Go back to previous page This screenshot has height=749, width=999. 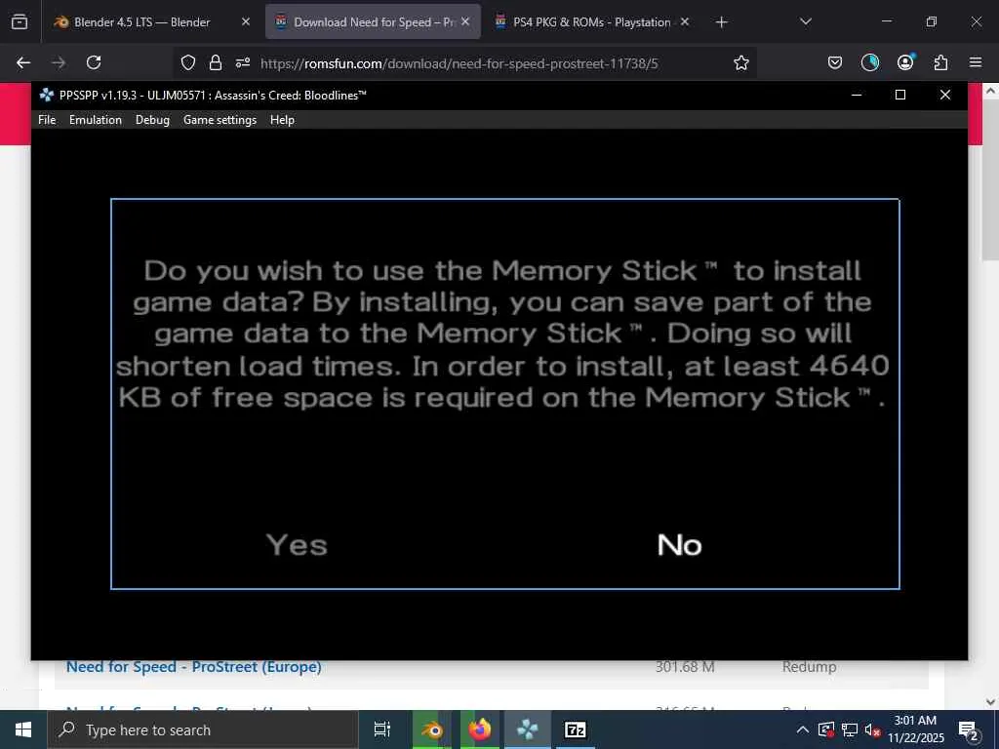pos(23,62)
